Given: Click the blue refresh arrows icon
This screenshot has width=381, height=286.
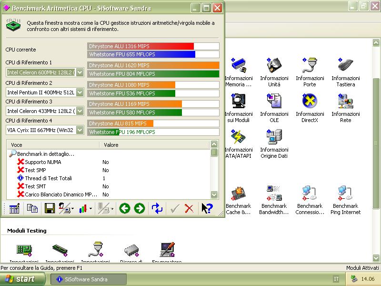Looking at the screenshot, I should click(157, 208).
